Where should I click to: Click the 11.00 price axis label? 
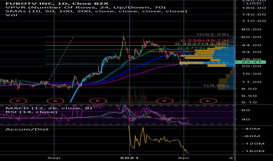coord(251,82)
